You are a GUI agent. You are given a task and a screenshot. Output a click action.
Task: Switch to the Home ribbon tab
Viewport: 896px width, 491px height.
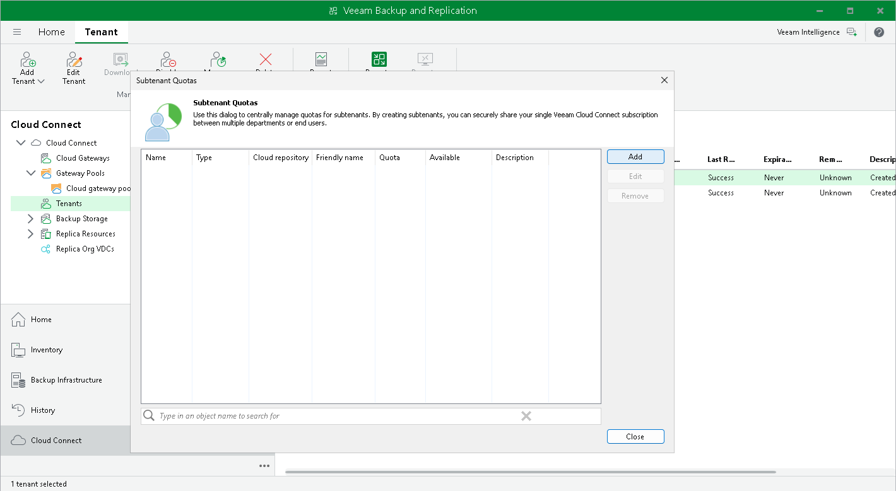pos(51,32)
